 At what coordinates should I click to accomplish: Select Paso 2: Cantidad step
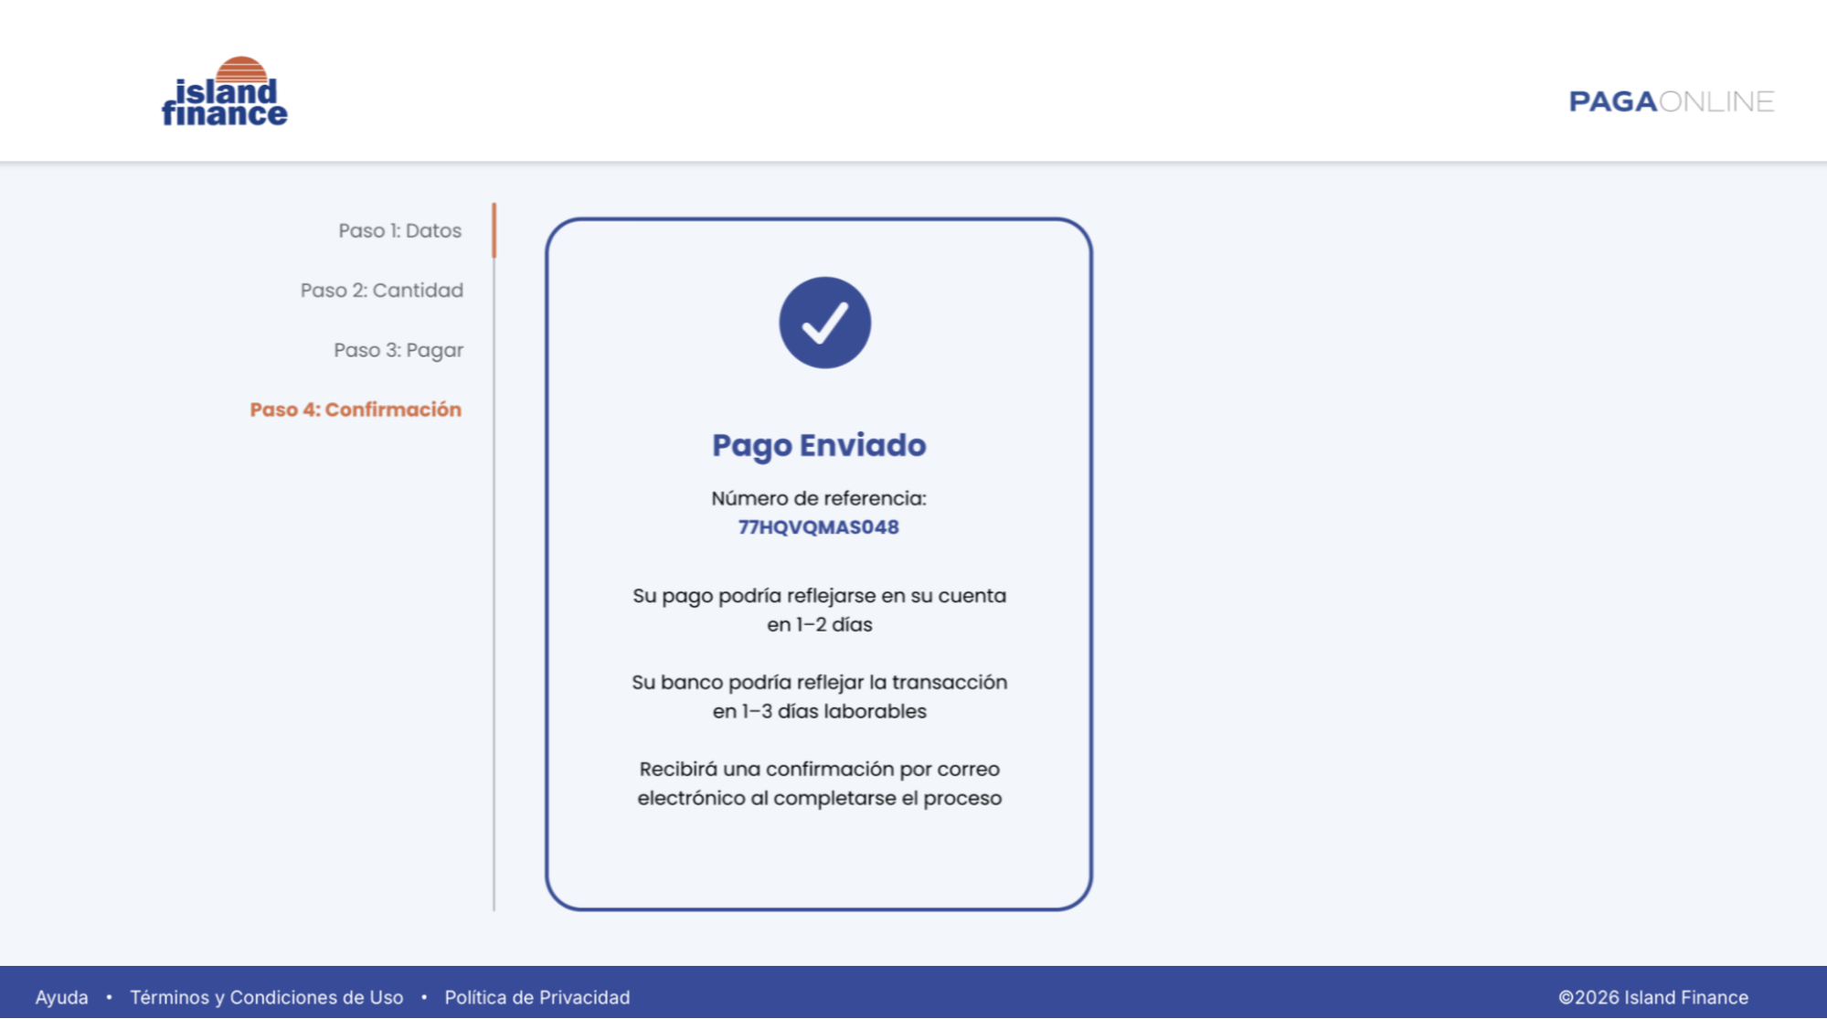click(x=382, y=290)
